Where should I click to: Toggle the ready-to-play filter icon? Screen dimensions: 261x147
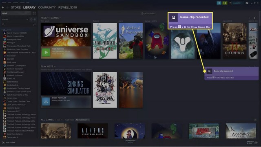pyautogui.click(x=35, y=20)
